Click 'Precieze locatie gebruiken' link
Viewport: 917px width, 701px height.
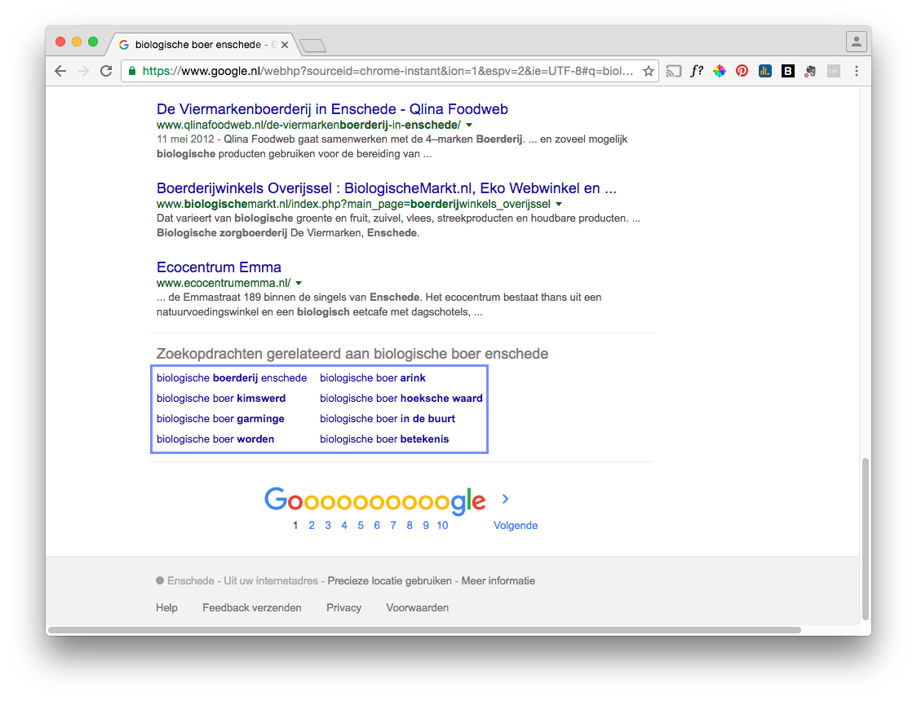[x=389, y=580]
